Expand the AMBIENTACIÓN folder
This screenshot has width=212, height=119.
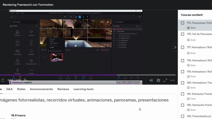click(118, 38)
